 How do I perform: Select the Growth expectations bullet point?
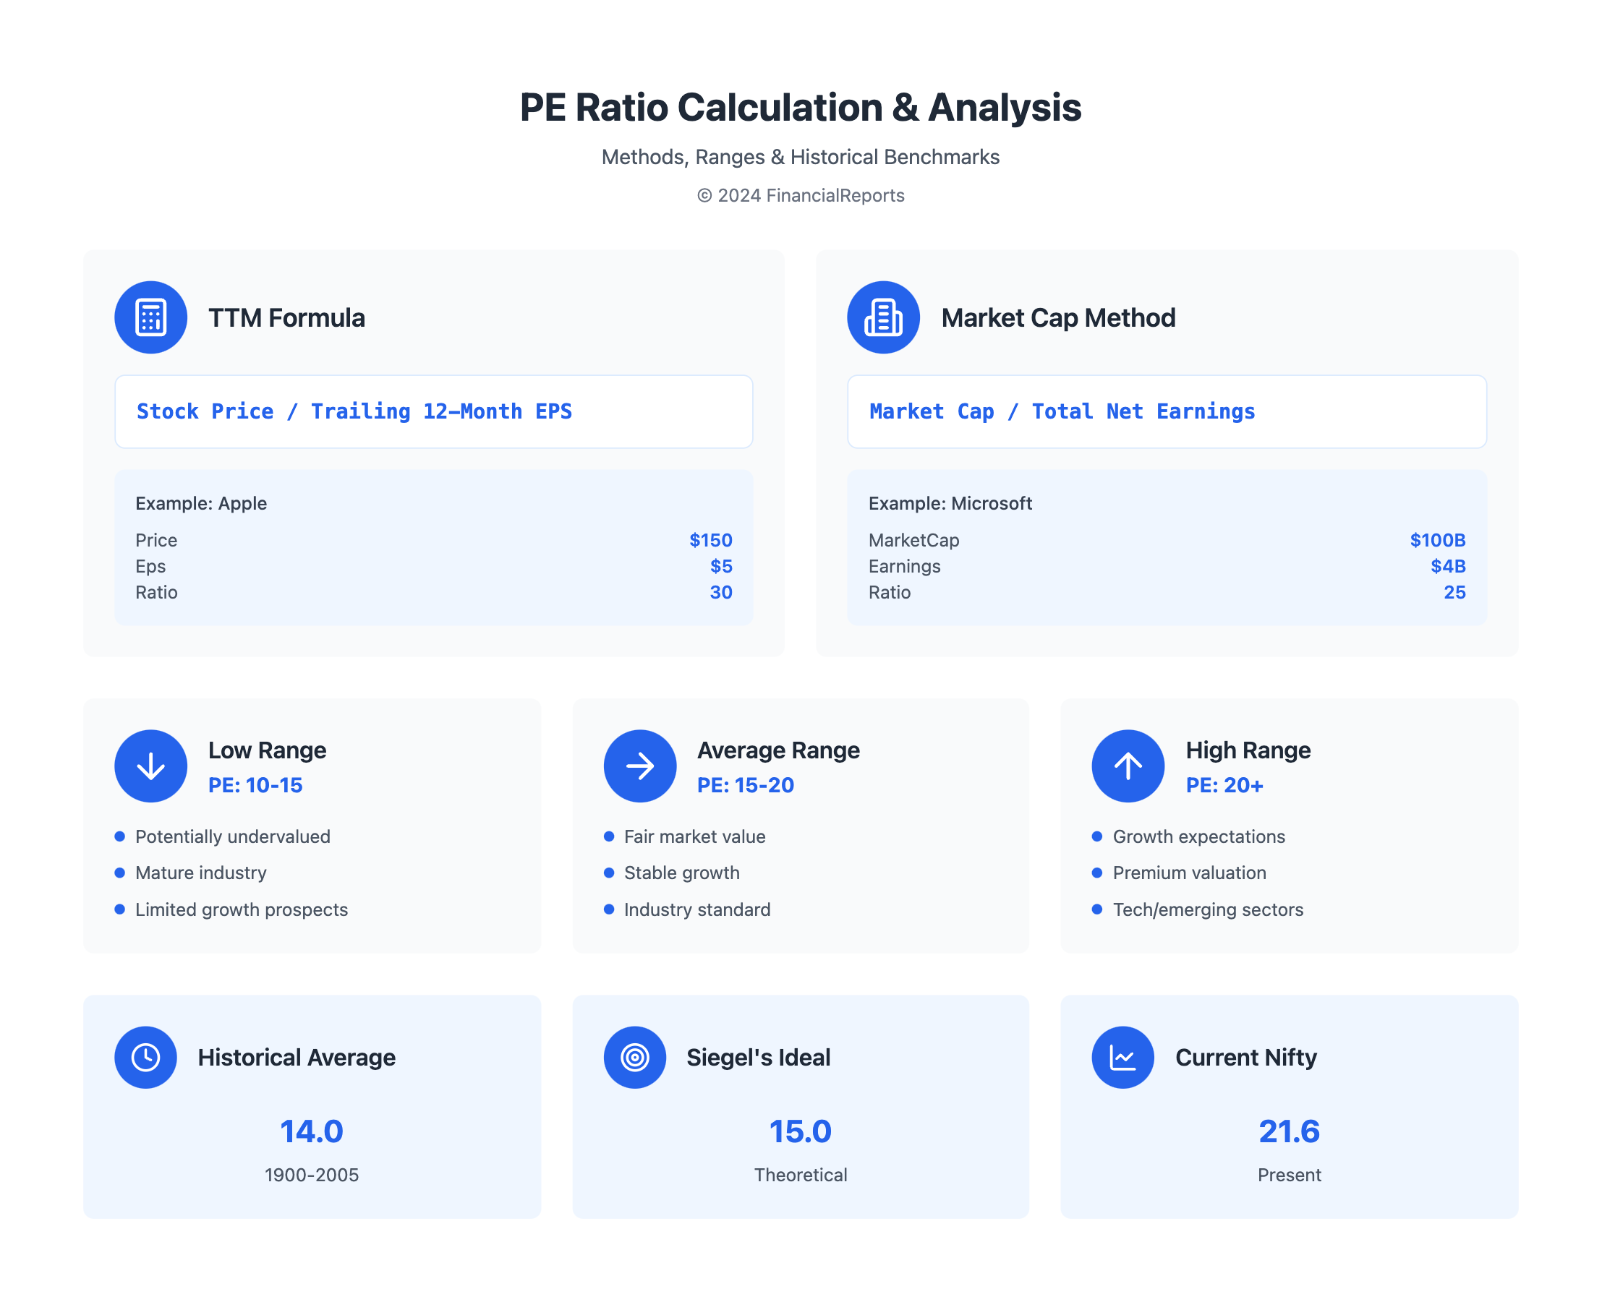(x=1198, y=836)
